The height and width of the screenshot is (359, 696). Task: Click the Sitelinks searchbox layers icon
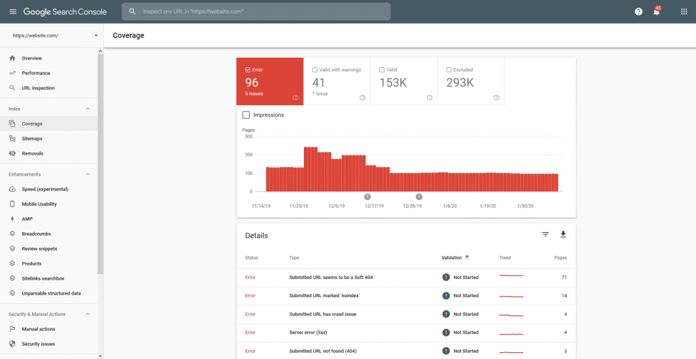tap(12, 278)
